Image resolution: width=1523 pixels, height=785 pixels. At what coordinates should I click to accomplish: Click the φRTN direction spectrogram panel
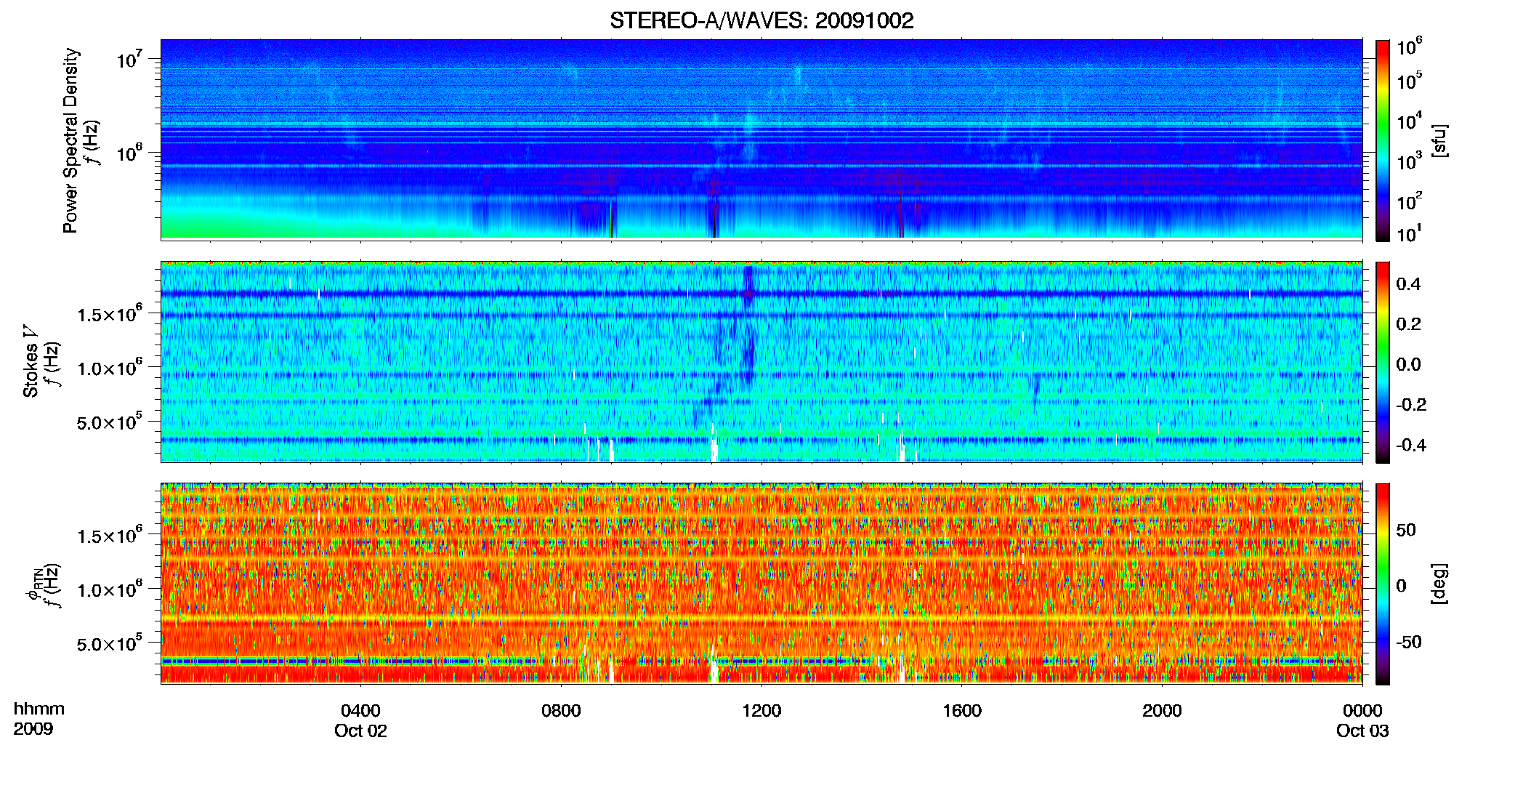[x=761, y=583]
